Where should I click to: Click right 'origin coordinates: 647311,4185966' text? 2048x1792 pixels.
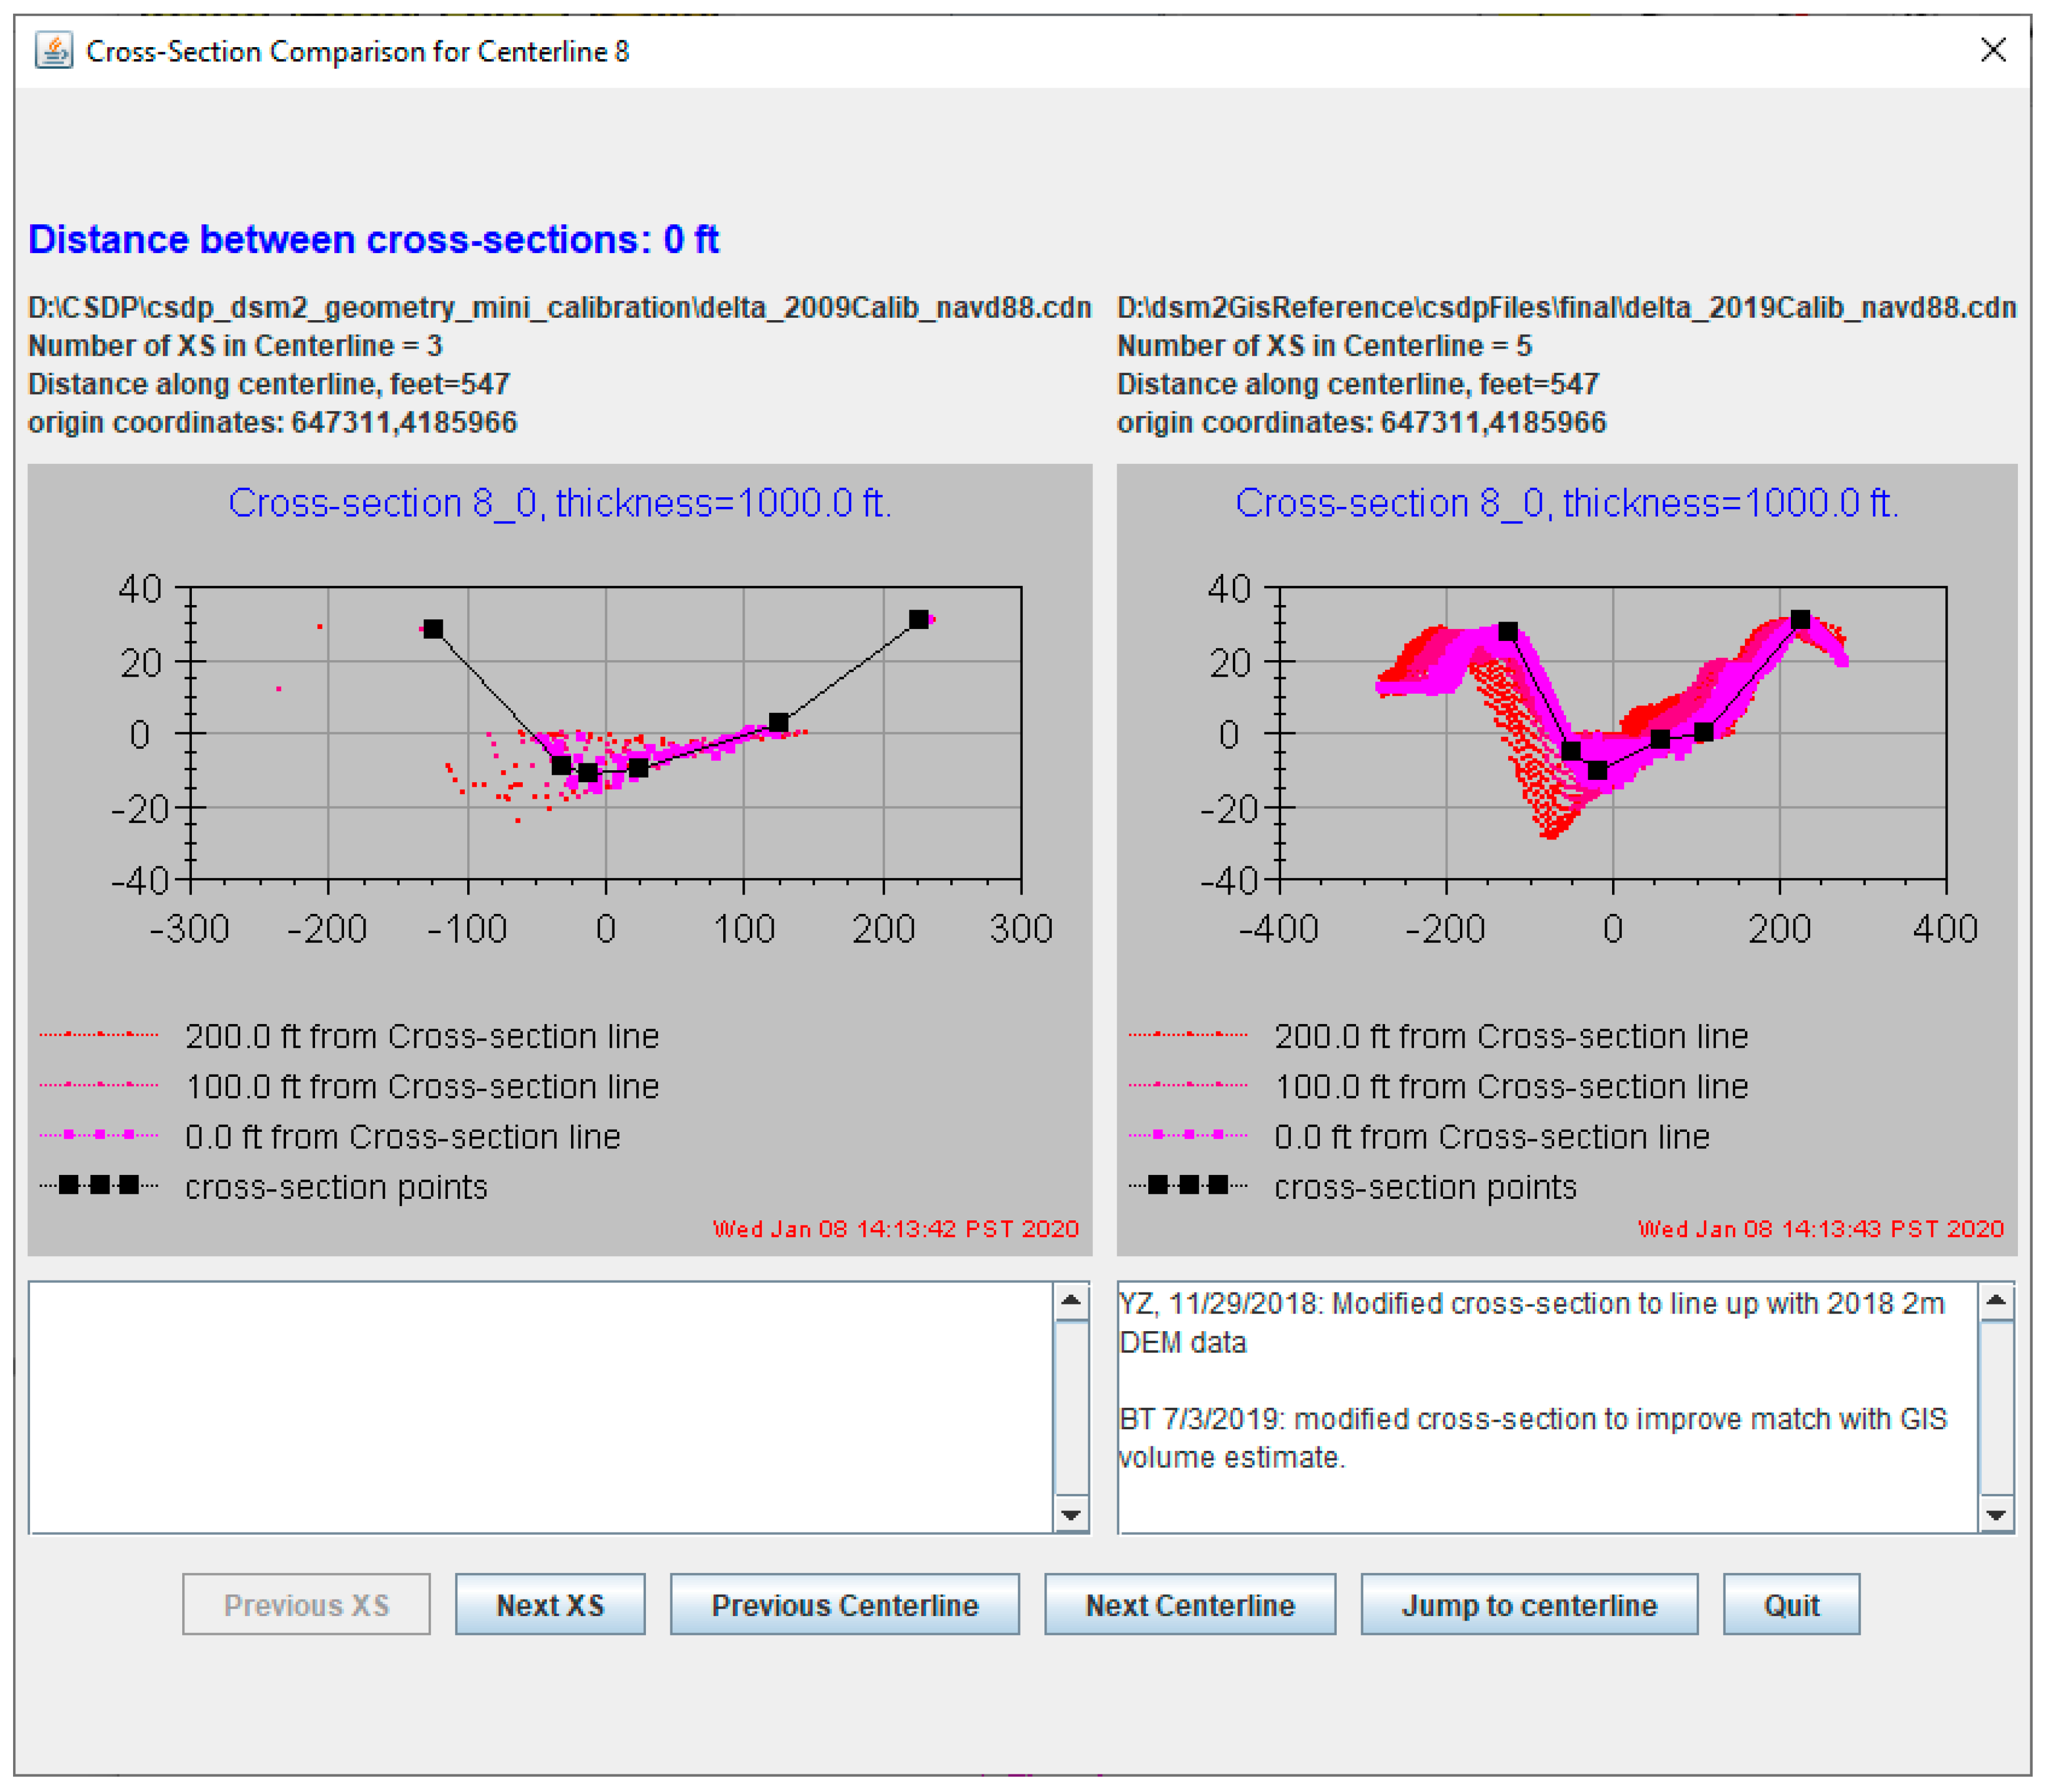coord(1361,422)
